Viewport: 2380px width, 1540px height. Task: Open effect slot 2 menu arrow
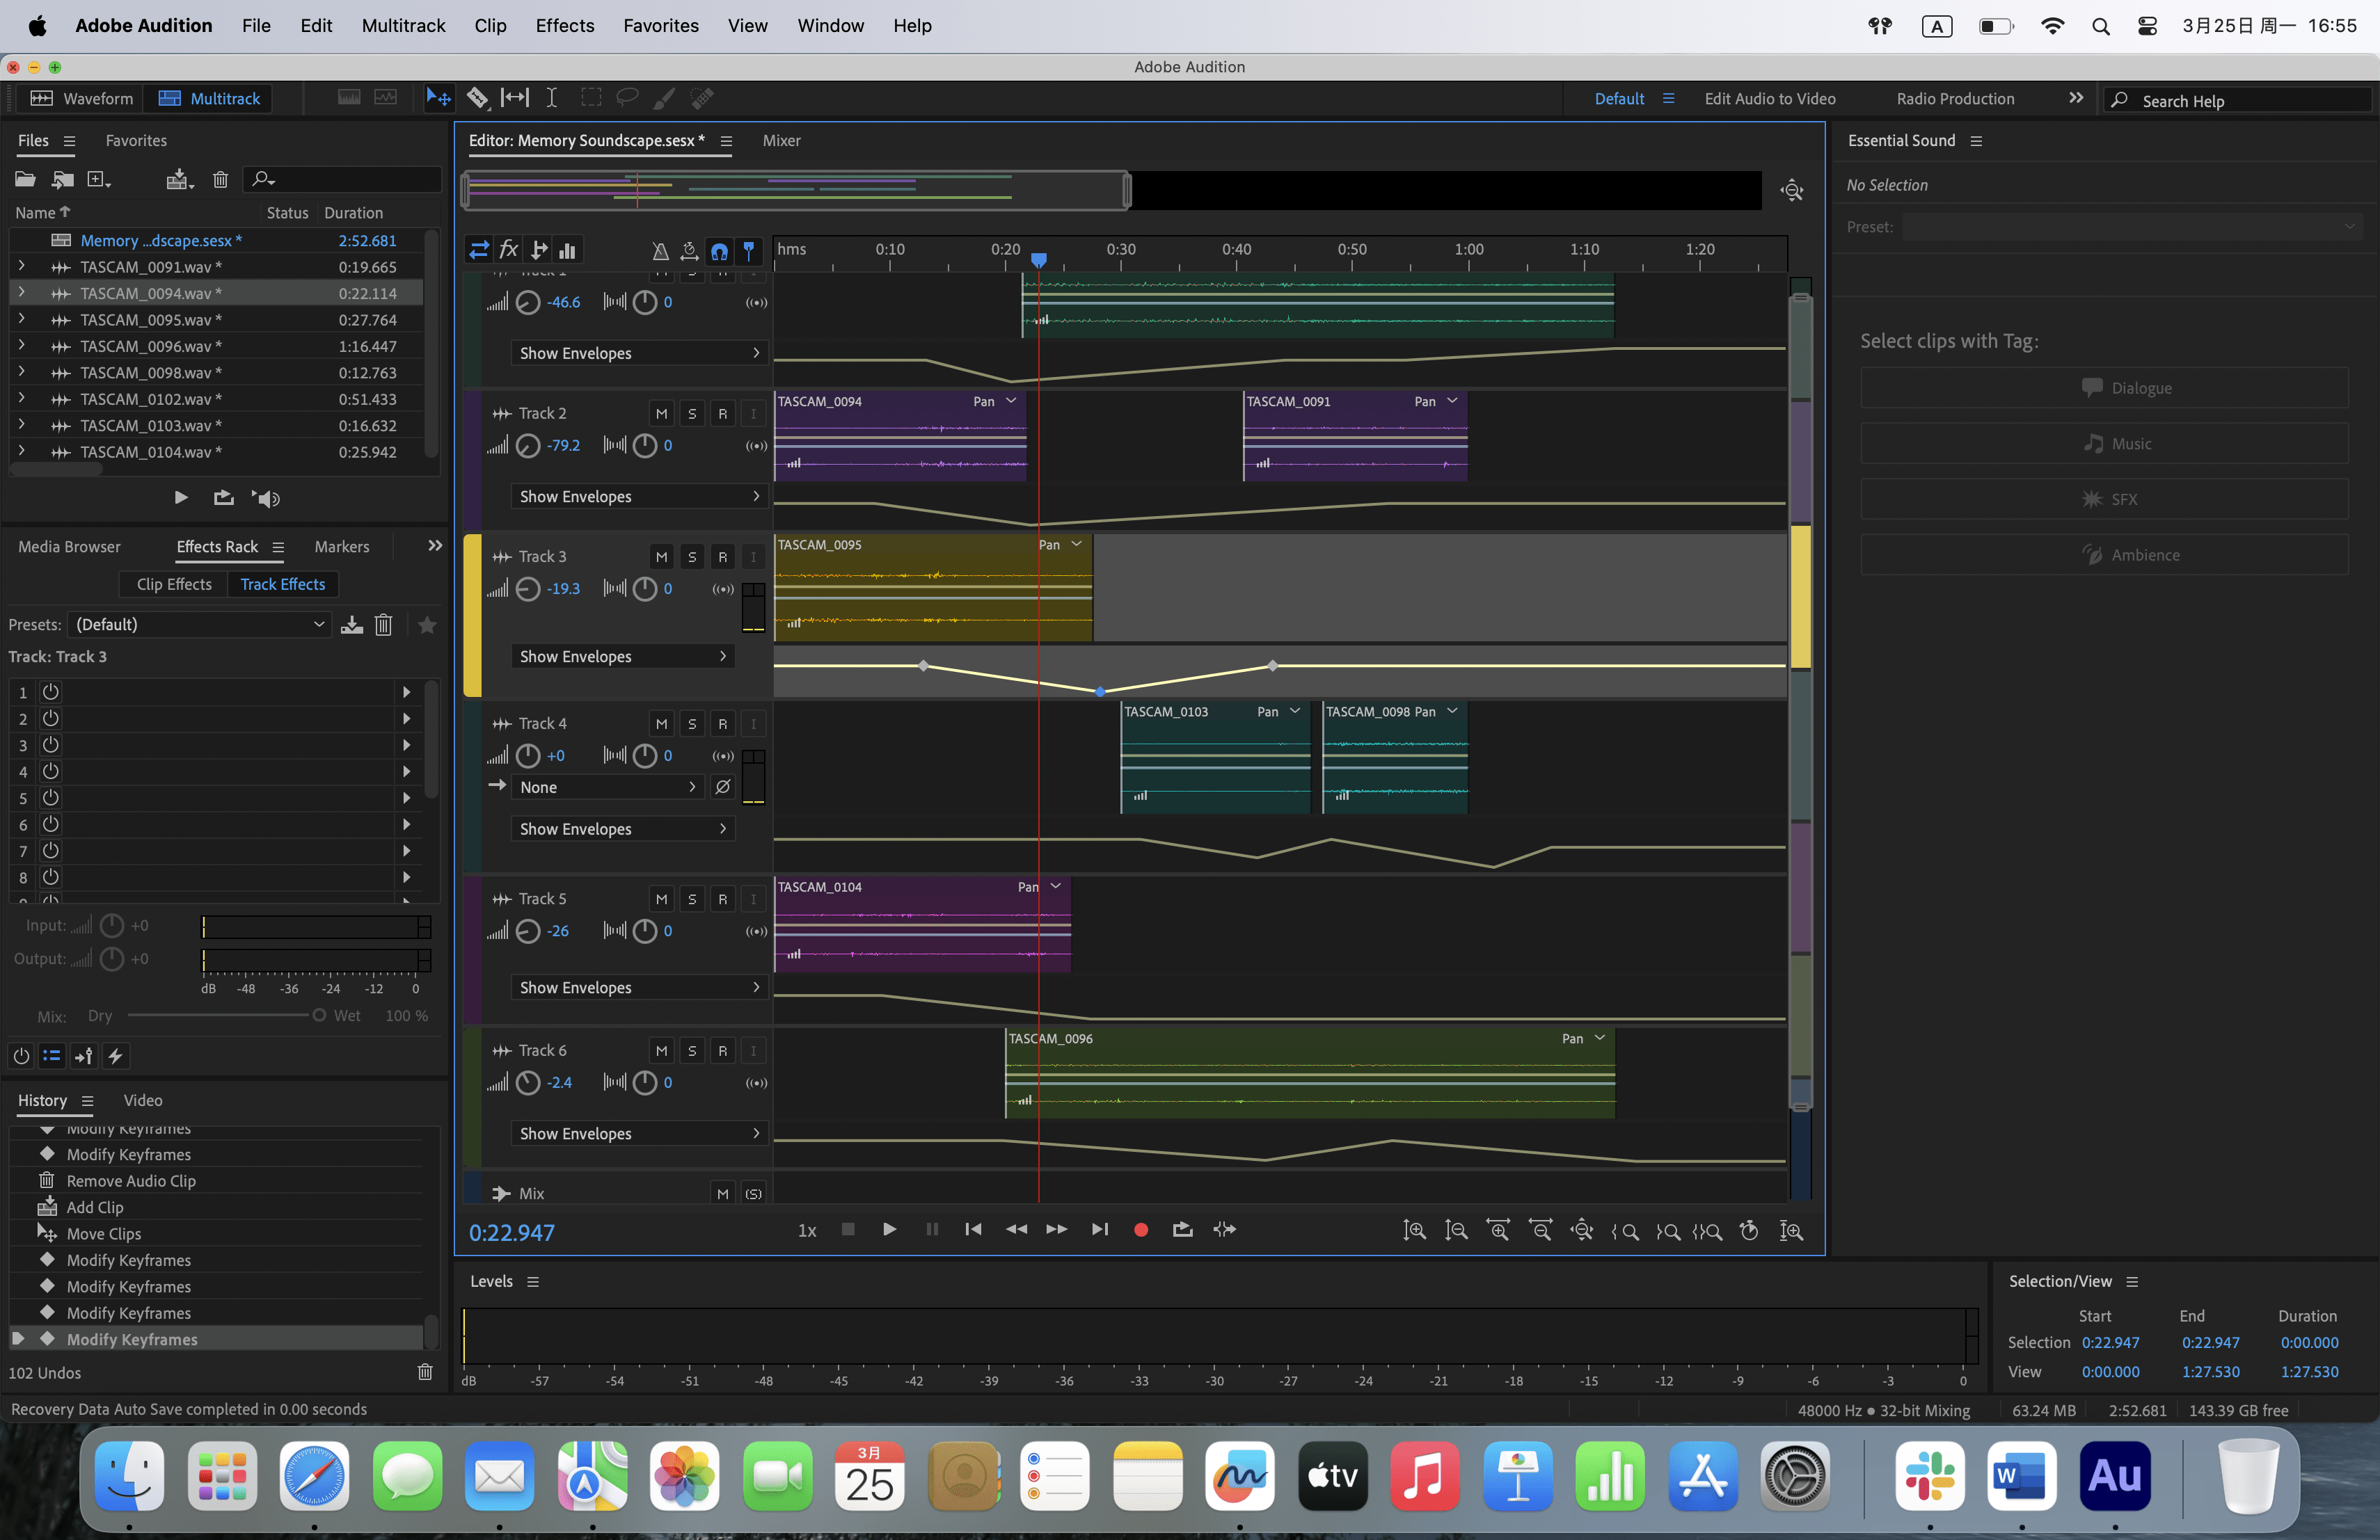pyautogui.click(x=406, y=719)
